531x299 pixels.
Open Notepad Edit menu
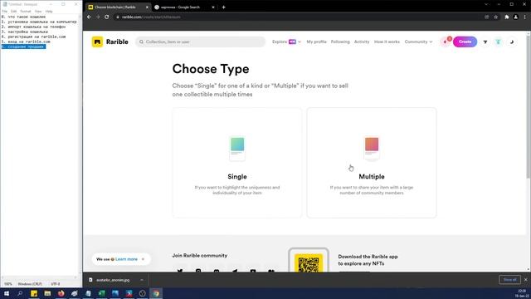pyautogui.click(x=14, y=11)
